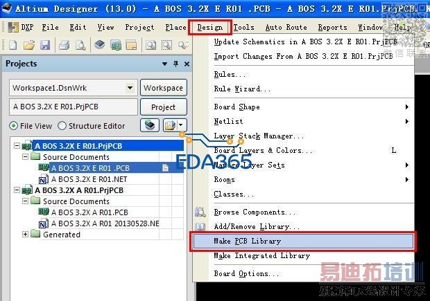Image resolution: width=430 pixels, height=301 pixels.
Task: Expand the Netlist submenu arrow
Action: [407, 121]
